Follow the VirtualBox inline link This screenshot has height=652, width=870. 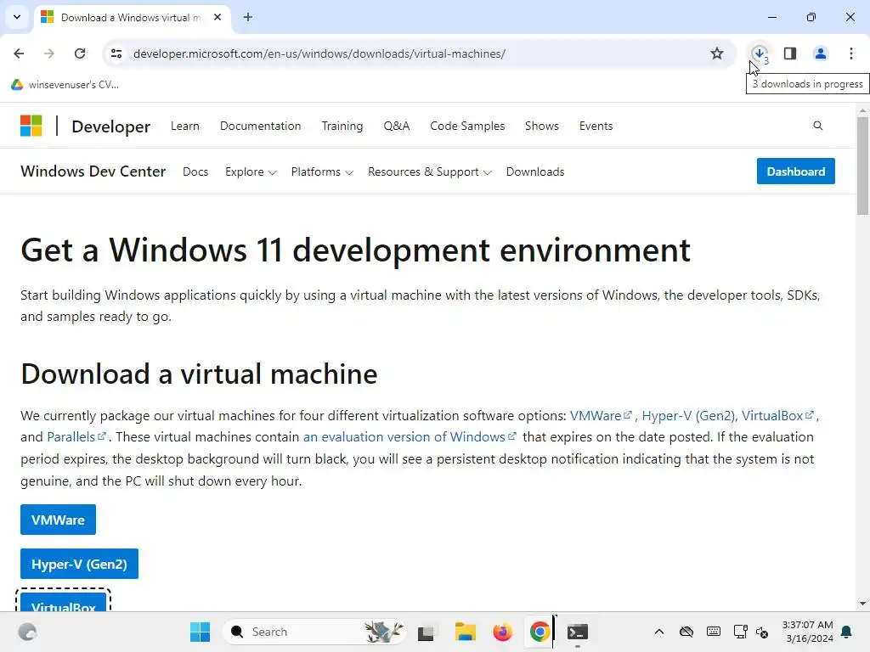tap(777, 416)
